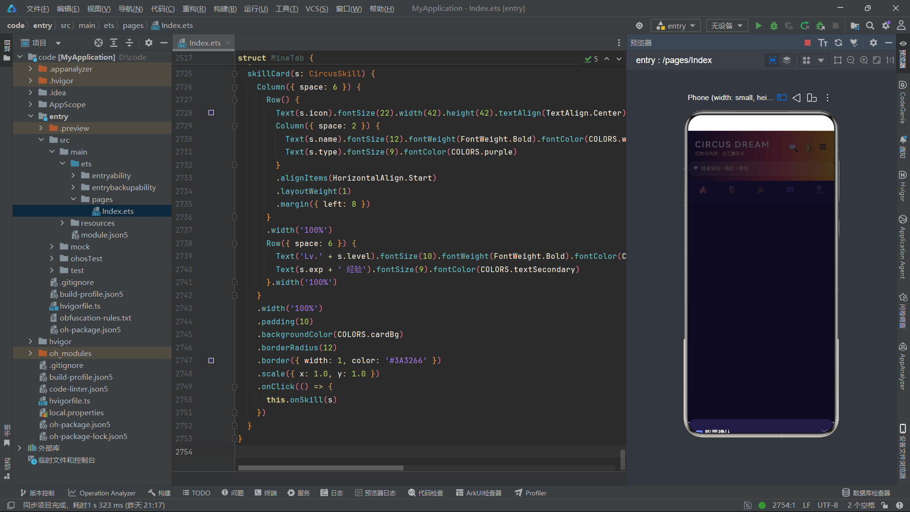Viewport: 910px width, 512px height.
Task: Toggle green status indicator in status bar
Action: click(x=762, y=505)
